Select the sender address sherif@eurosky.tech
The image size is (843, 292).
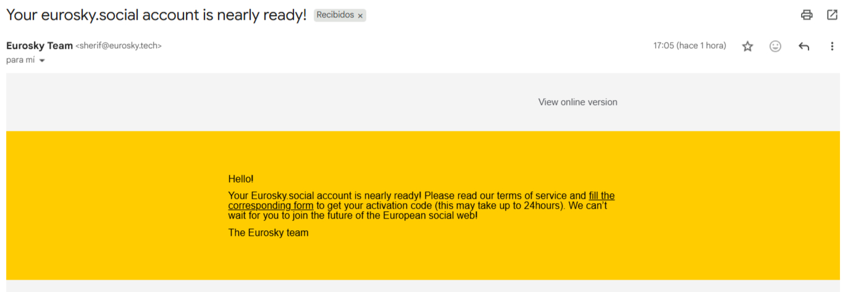coord(119,46)
